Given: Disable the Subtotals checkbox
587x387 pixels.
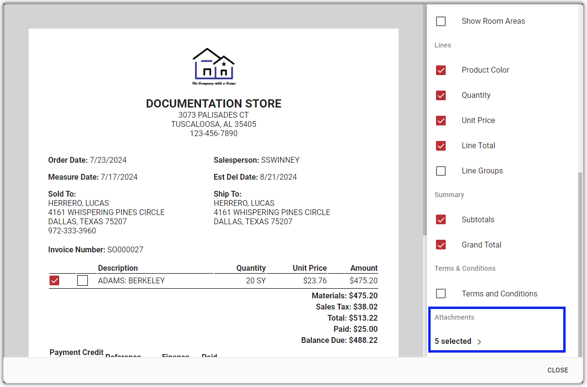Looking at the screenshot, I should coord(441,220).
